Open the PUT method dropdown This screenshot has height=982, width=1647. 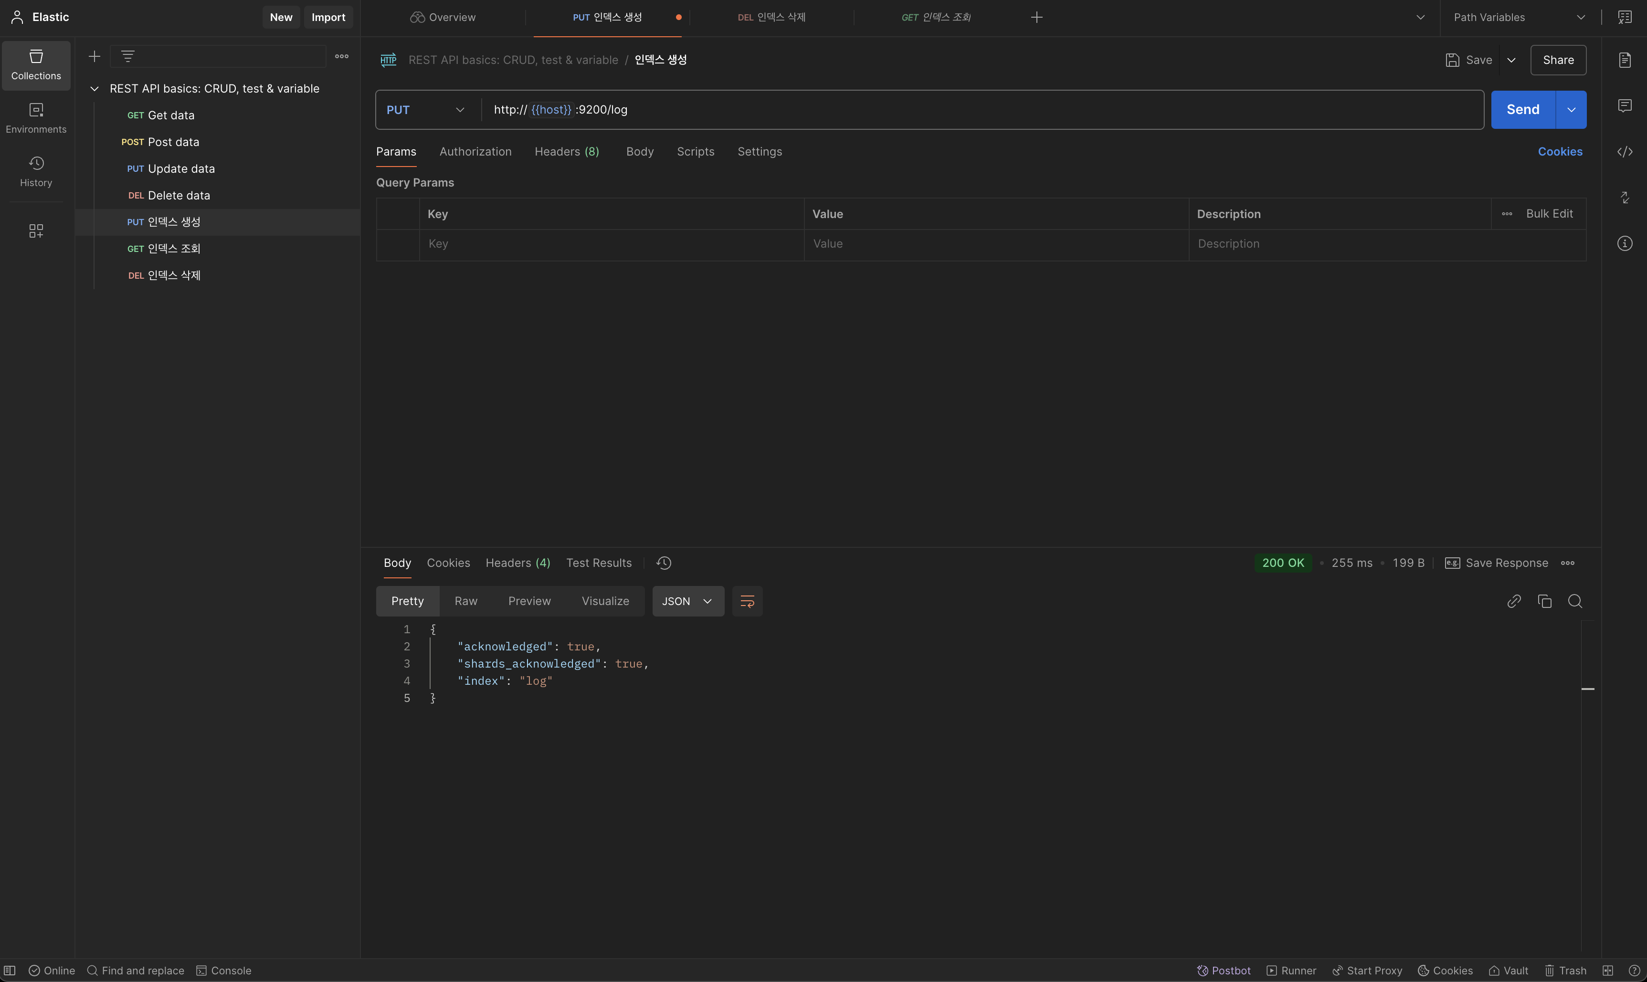coord(426,110)
